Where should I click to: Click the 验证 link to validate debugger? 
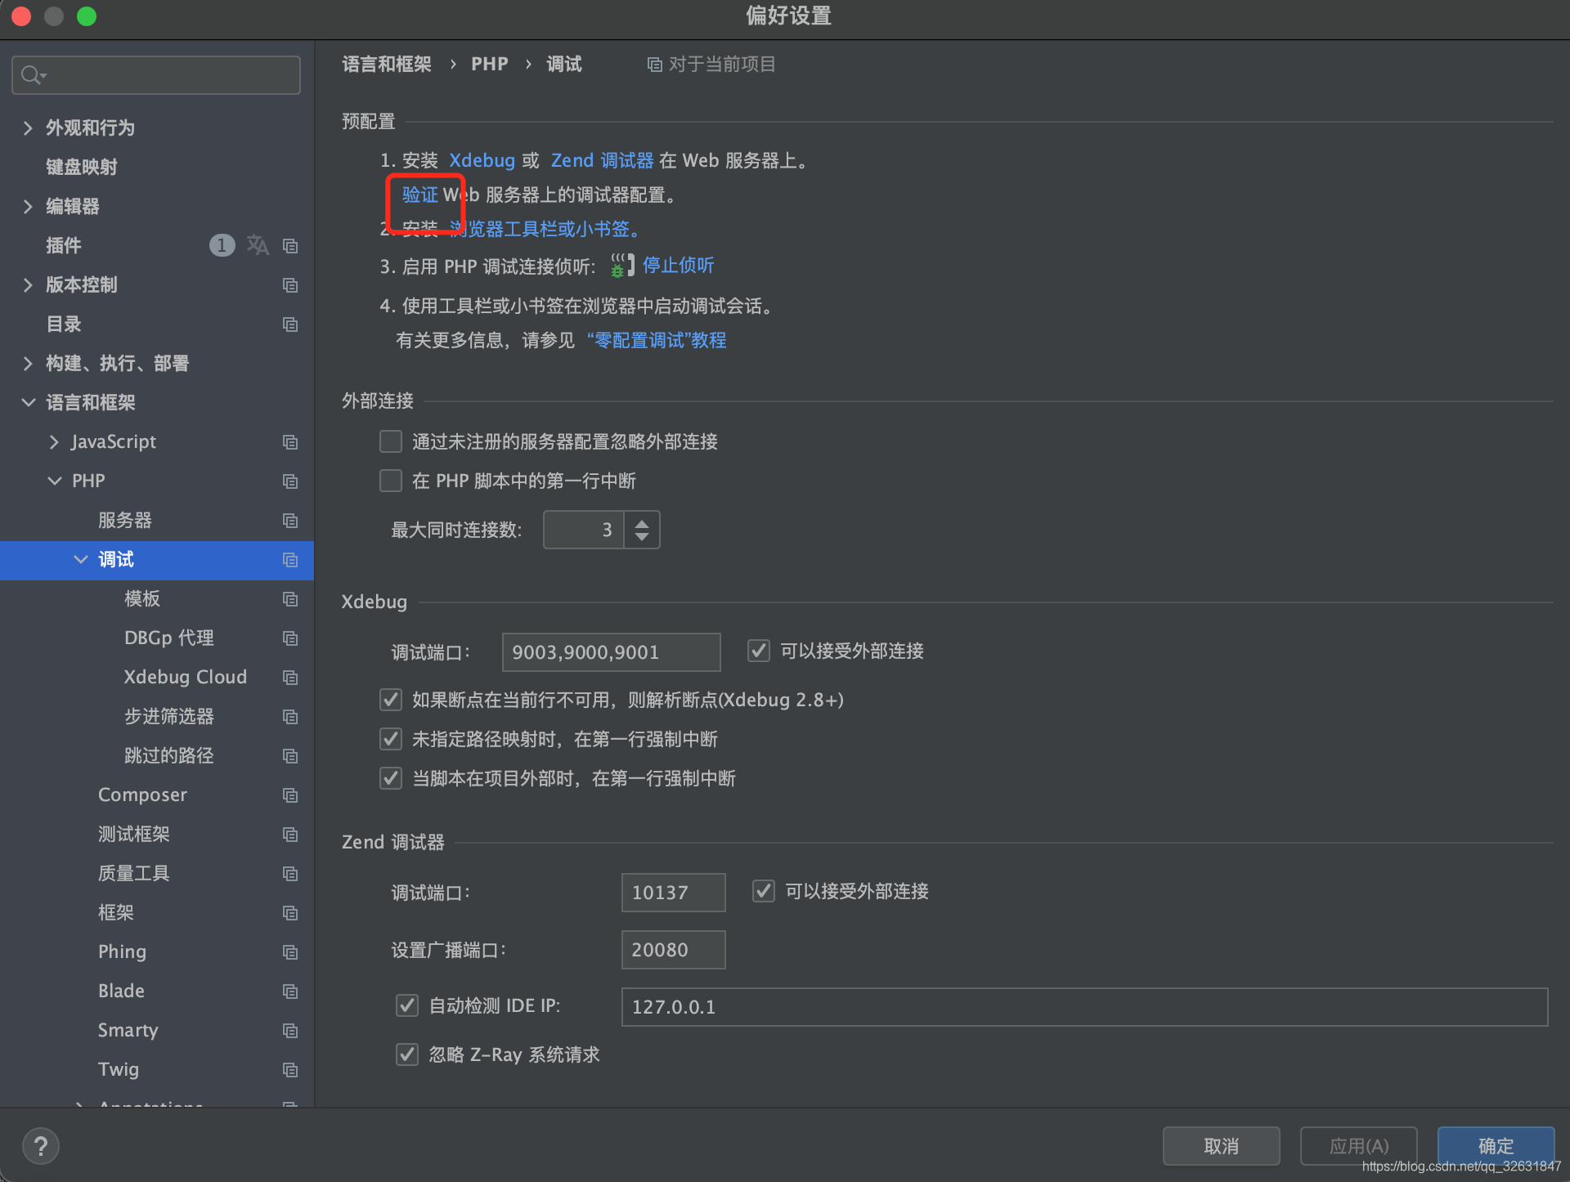tap(419, 195)
